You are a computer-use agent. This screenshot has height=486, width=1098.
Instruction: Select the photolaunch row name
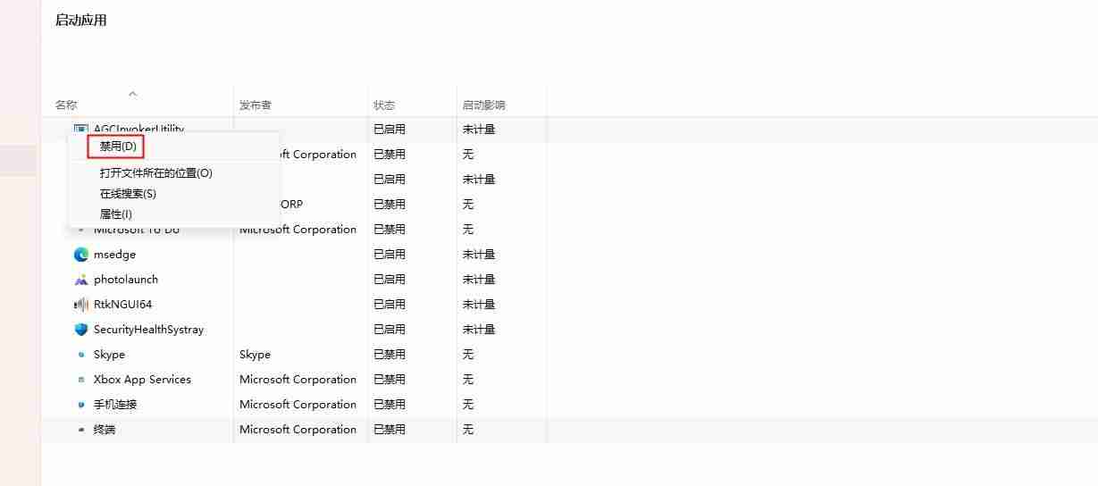(126, 280)
